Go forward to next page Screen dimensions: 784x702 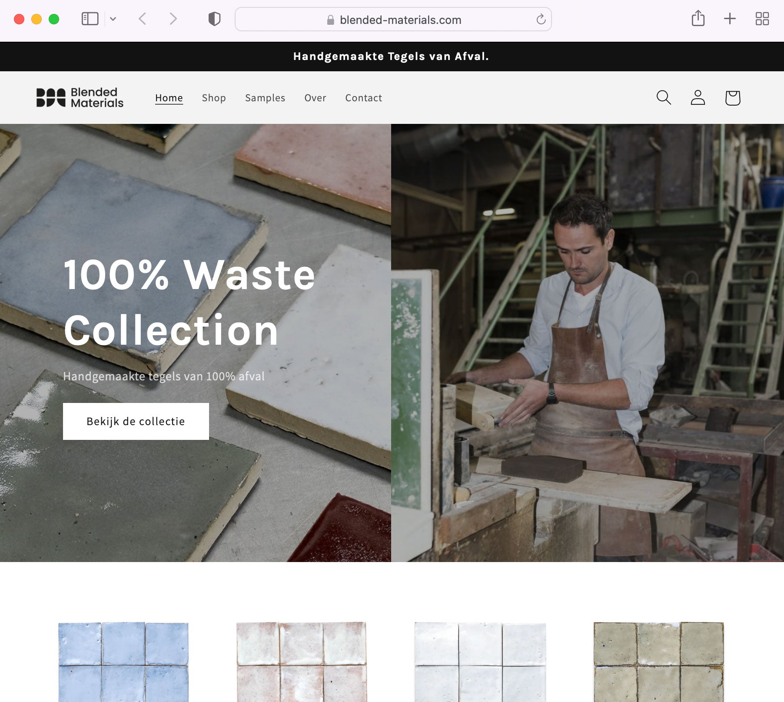[173, 19]
